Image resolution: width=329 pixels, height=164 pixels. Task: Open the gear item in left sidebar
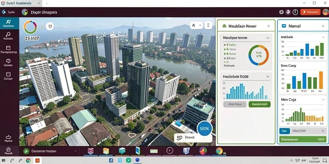[8, 61]
